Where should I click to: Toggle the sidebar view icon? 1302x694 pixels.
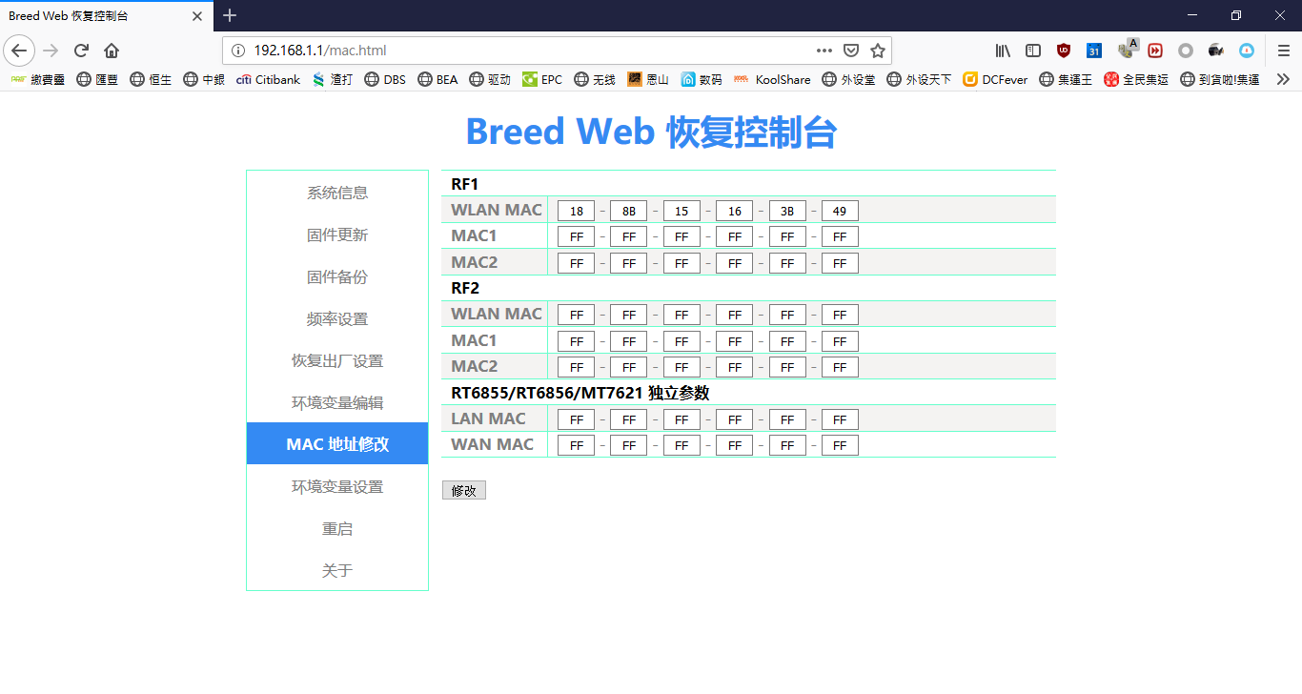tap(1033, 51)
